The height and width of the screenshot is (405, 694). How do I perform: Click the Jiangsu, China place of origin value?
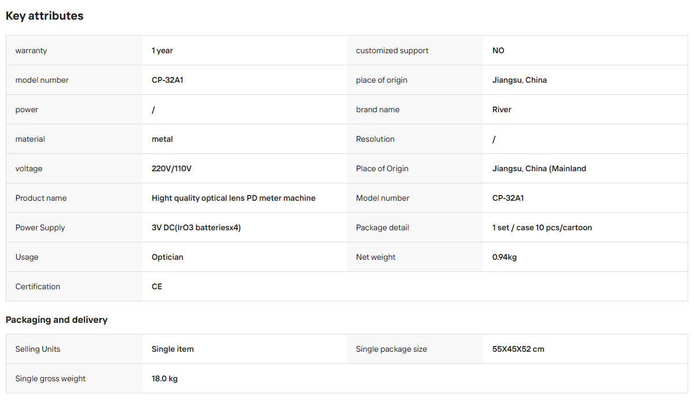click(x=519, y=80)
